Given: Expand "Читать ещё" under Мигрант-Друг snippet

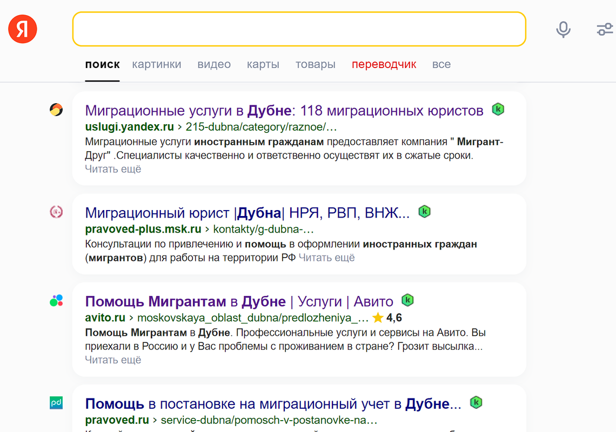Looking at the screenshot, I should click(x=113, y=169).
